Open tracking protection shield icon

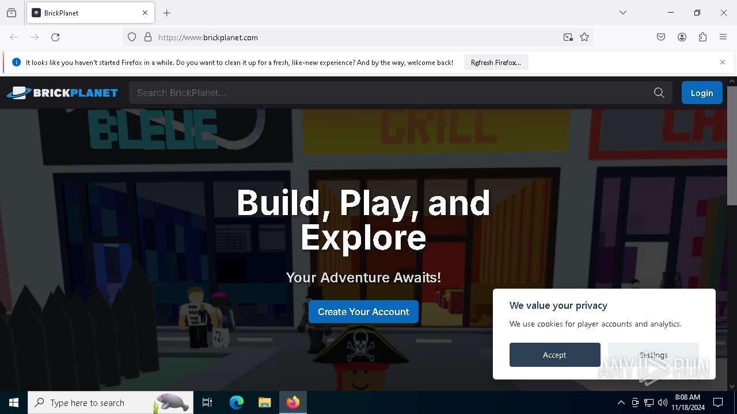[x=132, y=37]
